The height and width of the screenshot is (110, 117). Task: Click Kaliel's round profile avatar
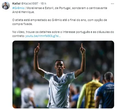(x=6, y=6)
